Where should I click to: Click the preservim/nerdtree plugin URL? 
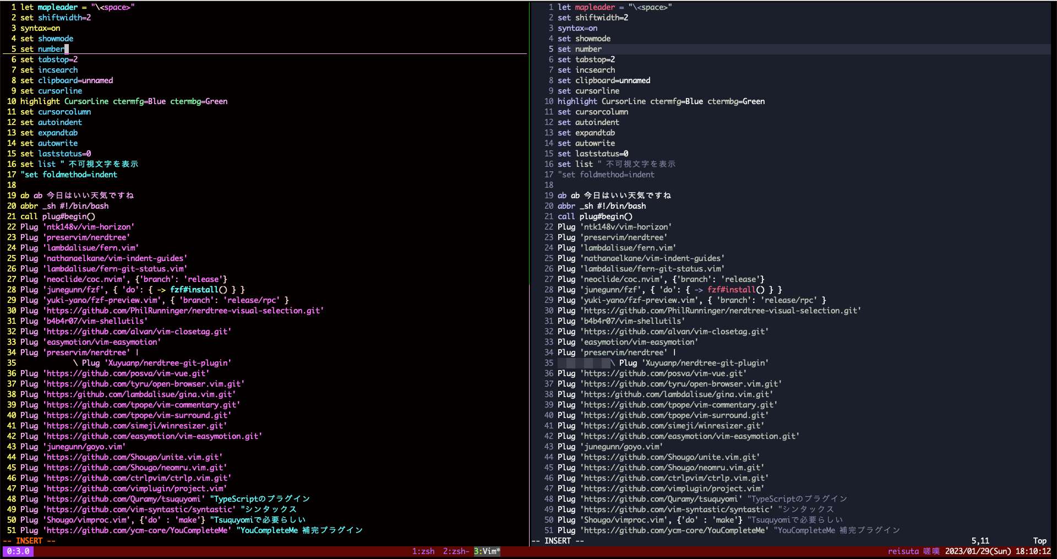pyautogui.click(x=86, y=237)
